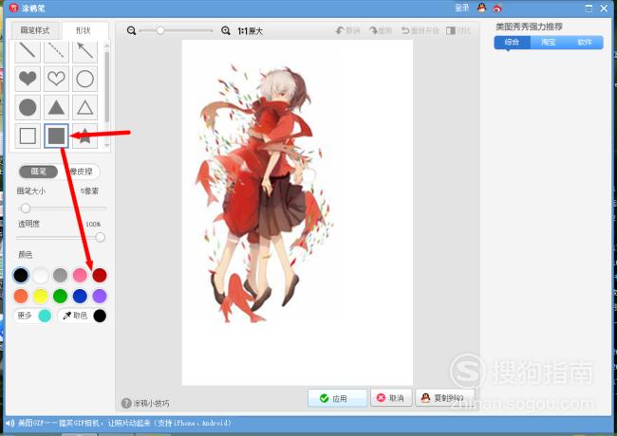This screenshot has width=617, height=436.
Task: Switch to the 形状 shapes tab
Action: pyautogui.click(x=84, y=30)
